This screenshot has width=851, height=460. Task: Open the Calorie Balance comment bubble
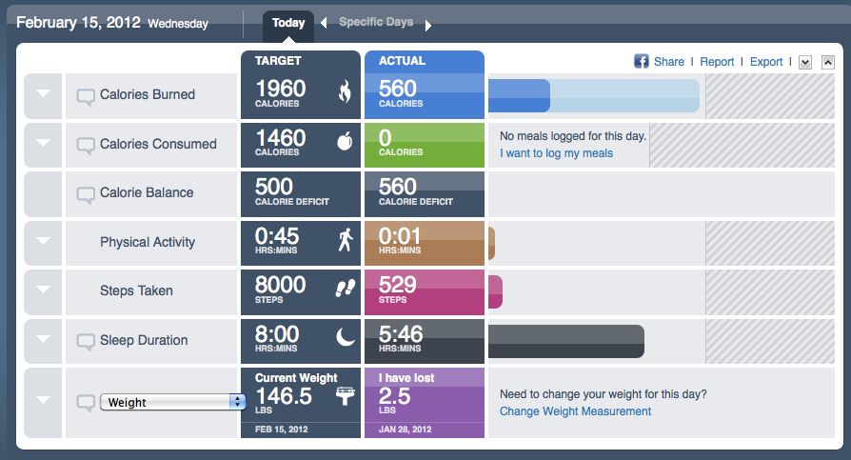pyautogui.click(x=86, y=193)
